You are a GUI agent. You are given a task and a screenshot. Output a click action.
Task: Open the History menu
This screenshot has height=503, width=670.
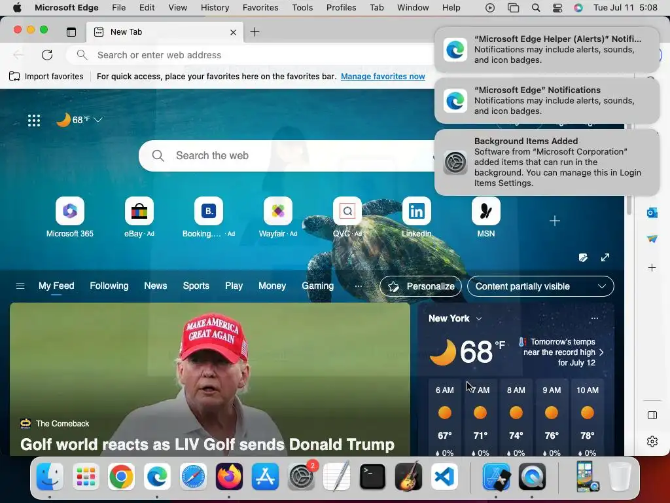[215, 8]
